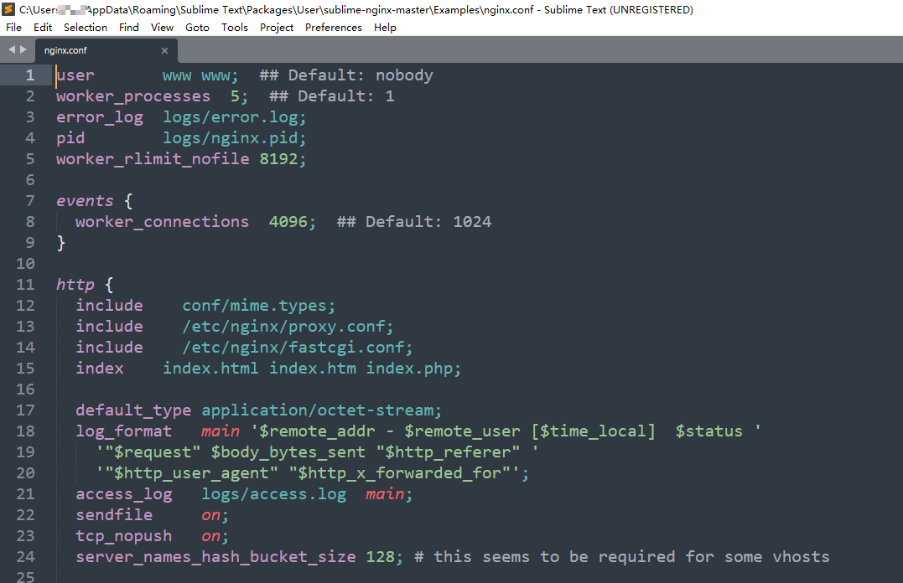
Task: Open the View menu
Action: 163,27
